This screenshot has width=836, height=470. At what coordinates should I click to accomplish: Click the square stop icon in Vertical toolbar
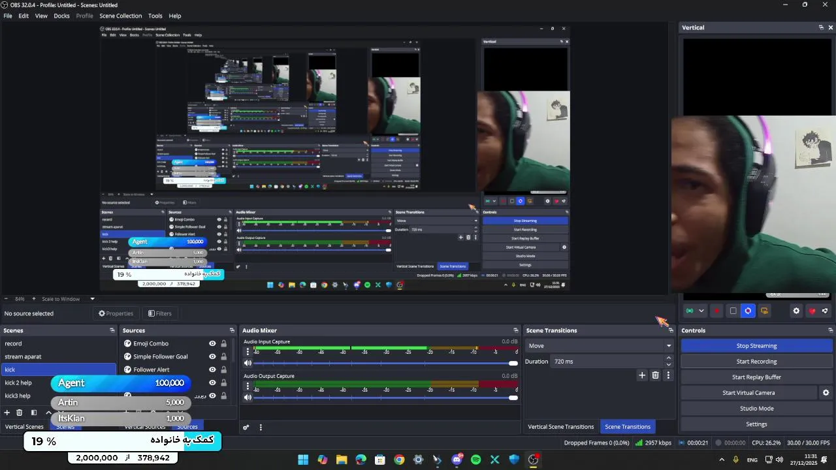[733, 311]
